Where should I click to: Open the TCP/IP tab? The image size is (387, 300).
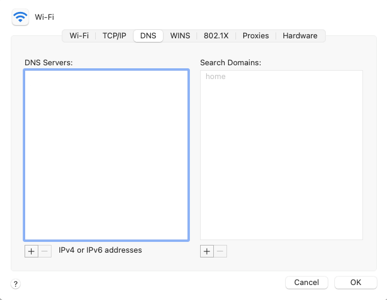(114, 36)
